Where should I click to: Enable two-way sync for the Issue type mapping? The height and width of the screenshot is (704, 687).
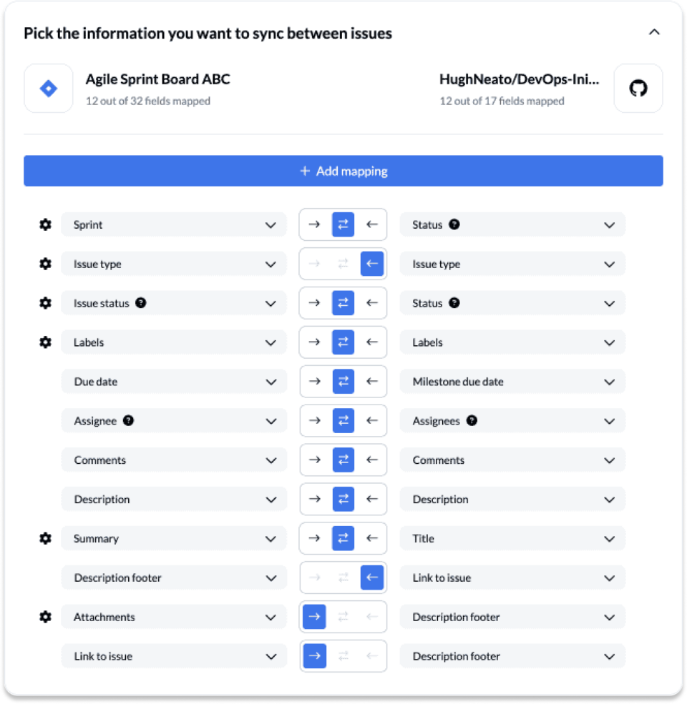pyautogui.click(x=343, y=263)
